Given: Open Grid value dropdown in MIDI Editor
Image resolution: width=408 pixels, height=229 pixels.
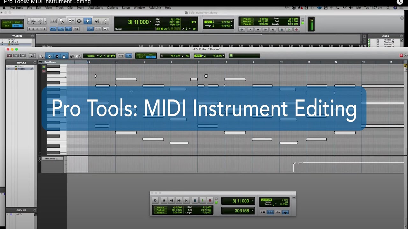Looking at the screenshot, I should 223,56.
